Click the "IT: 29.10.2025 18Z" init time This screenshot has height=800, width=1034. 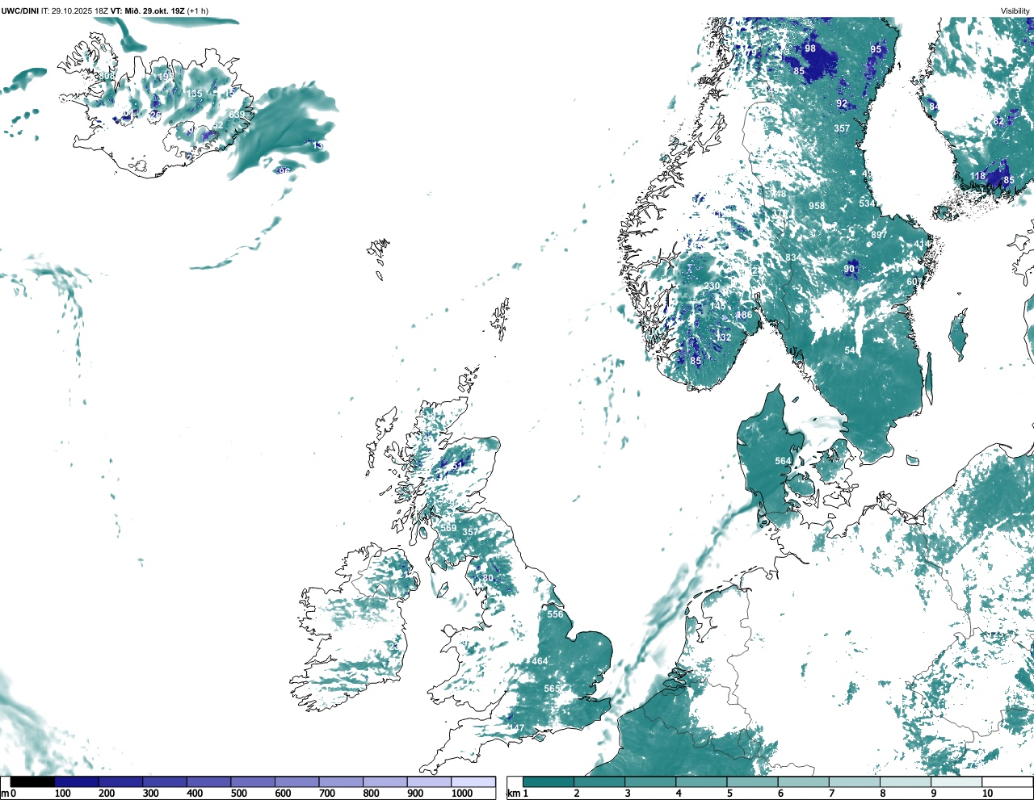[x=74, y=10]
